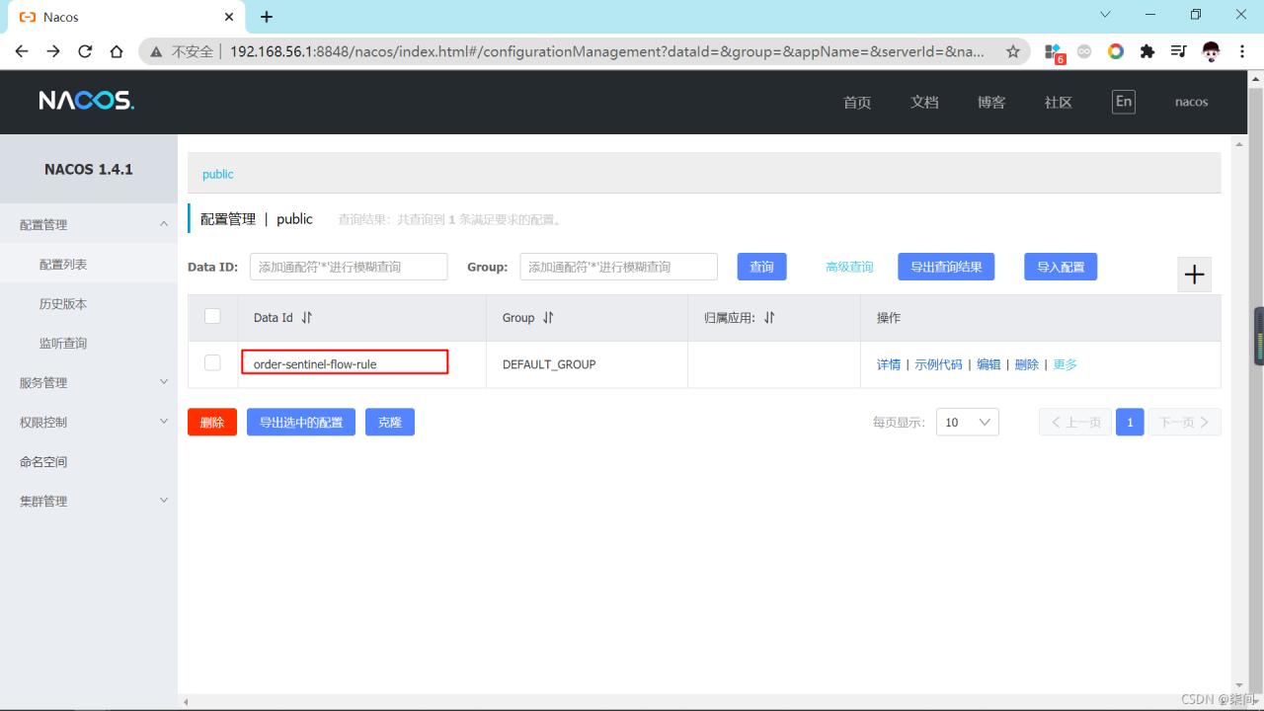Open 高级查询 advanced search

click(849, 267)
